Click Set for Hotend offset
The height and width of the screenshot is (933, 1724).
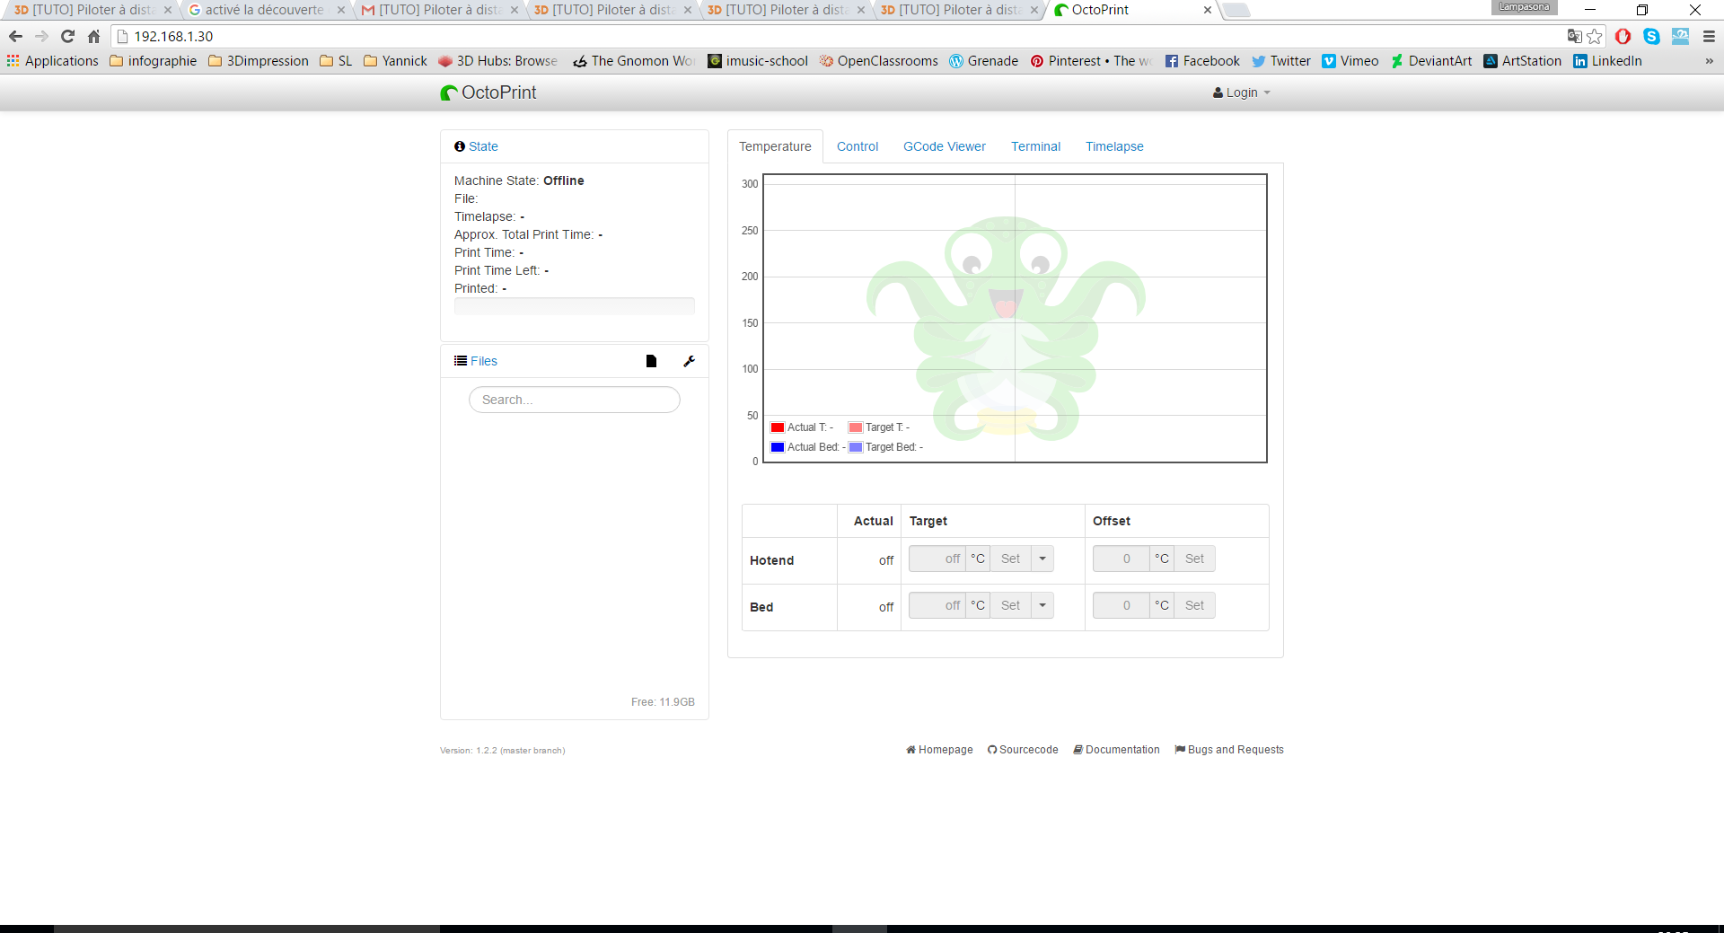click(1194, 559)
